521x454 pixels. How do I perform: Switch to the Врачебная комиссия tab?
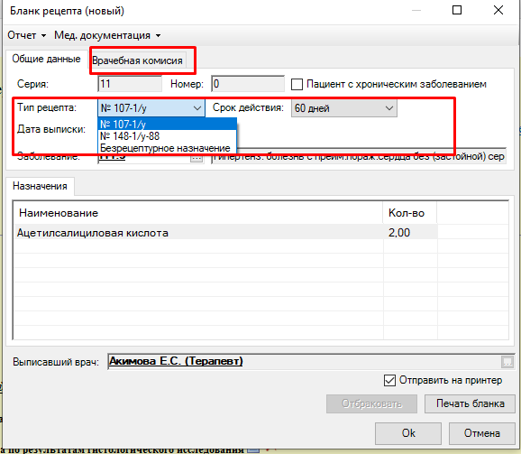[137, 60]
